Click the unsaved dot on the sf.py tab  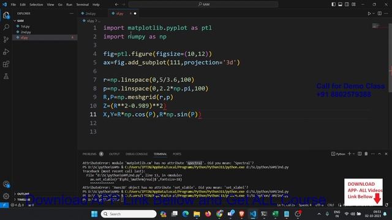[x=135, y=13]
